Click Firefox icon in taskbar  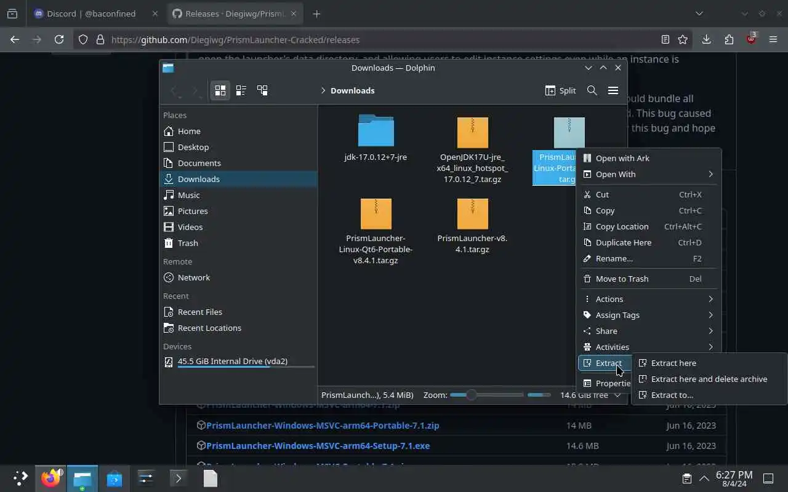[51, 478]
